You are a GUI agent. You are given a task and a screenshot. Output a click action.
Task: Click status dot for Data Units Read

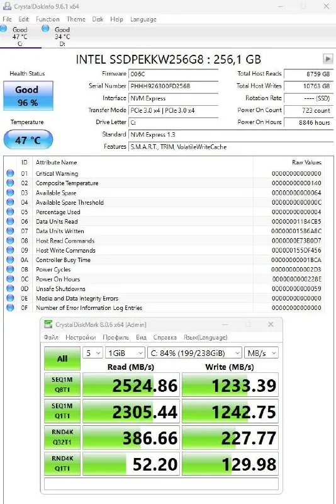point(10,221)
